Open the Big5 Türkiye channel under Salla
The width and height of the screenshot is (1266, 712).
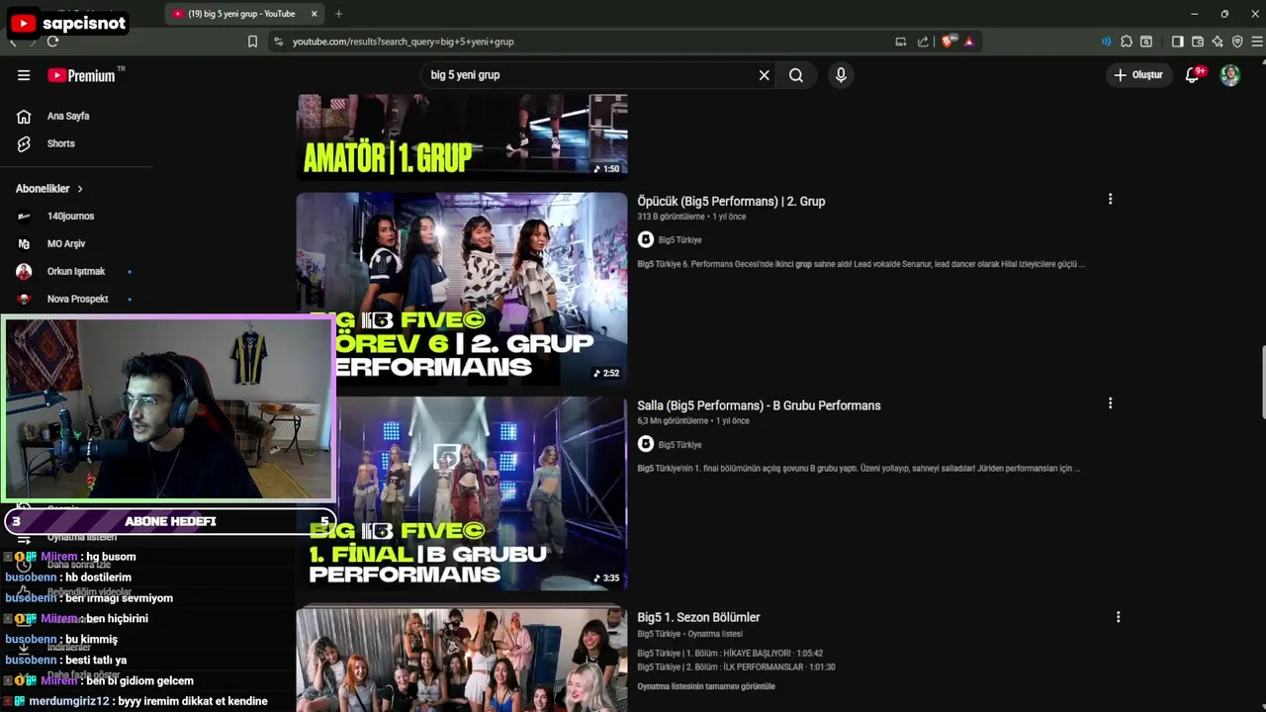point(679,445)
